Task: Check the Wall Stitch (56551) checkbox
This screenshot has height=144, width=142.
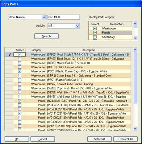Action: (20, 92)
